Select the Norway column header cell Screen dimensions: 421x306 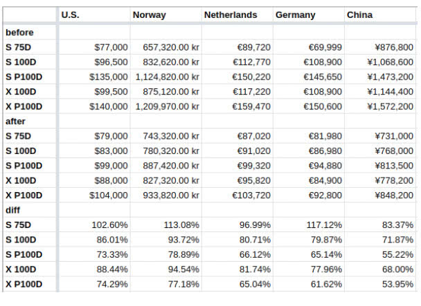(x=165, y=15)
